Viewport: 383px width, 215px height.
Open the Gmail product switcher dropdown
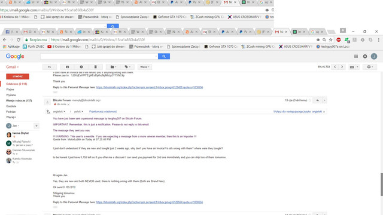(12, 67)
